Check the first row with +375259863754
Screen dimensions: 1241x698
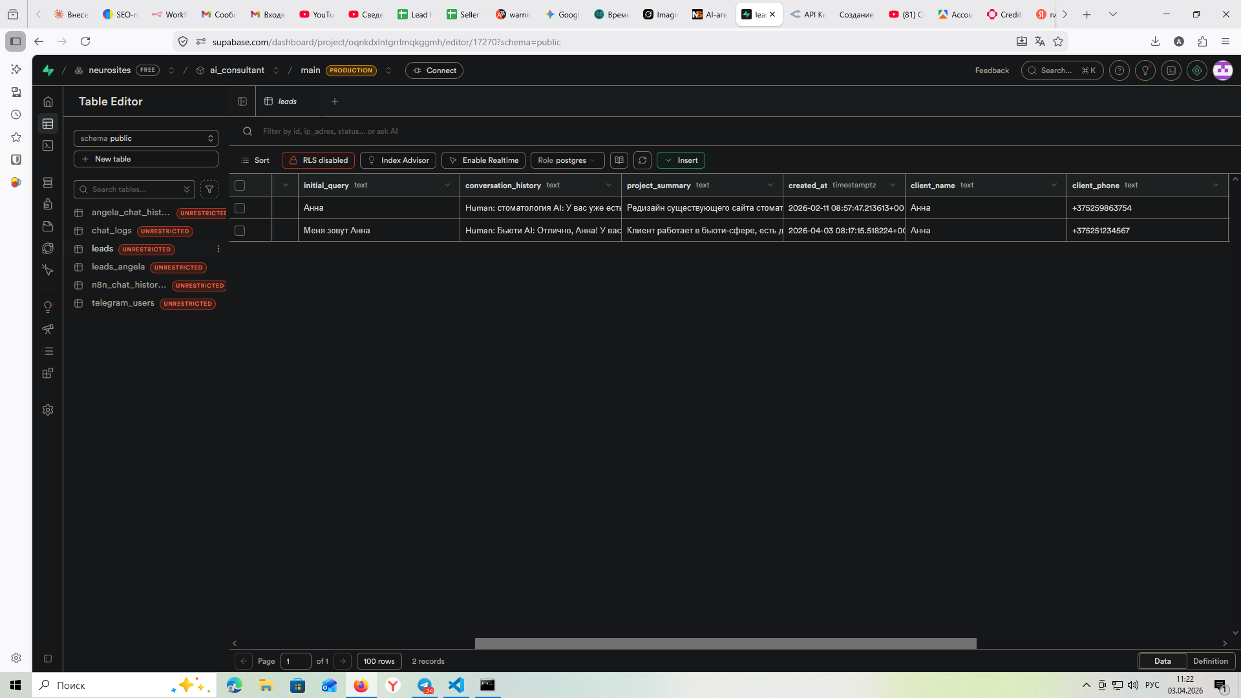click(x=240, y=208)
